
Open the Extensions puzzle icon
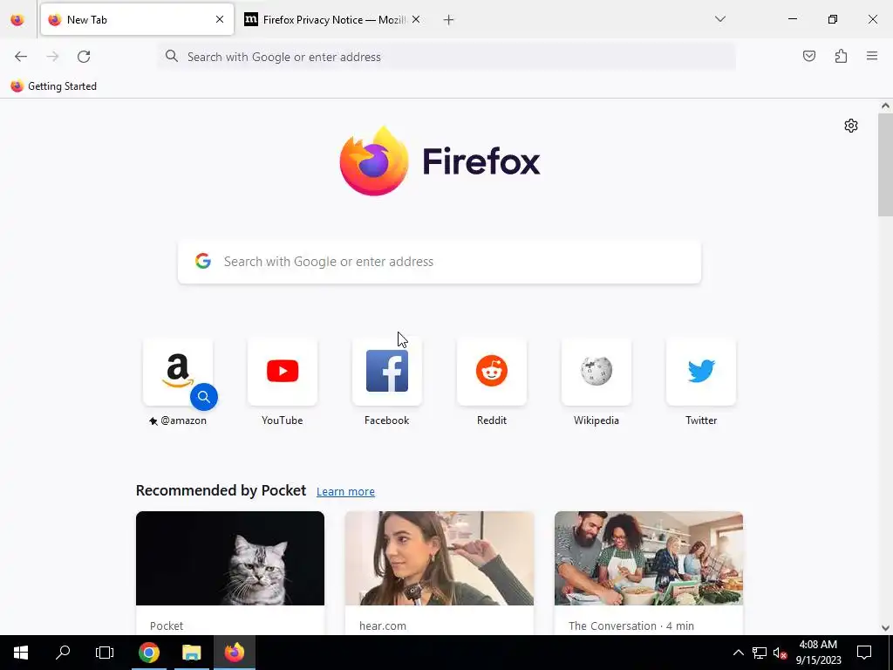pos(841,56)
